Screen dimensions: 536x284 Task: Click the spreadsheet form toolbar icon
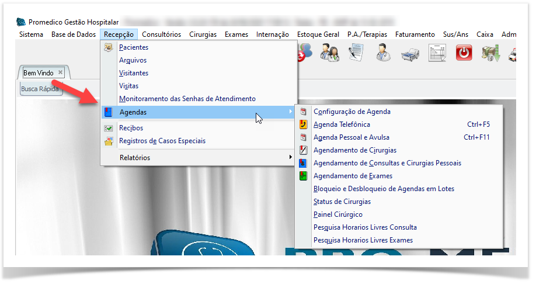437,53
